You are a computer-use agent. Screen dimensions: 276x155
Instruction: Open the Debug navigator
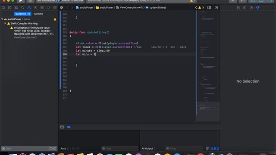point(42,8)
